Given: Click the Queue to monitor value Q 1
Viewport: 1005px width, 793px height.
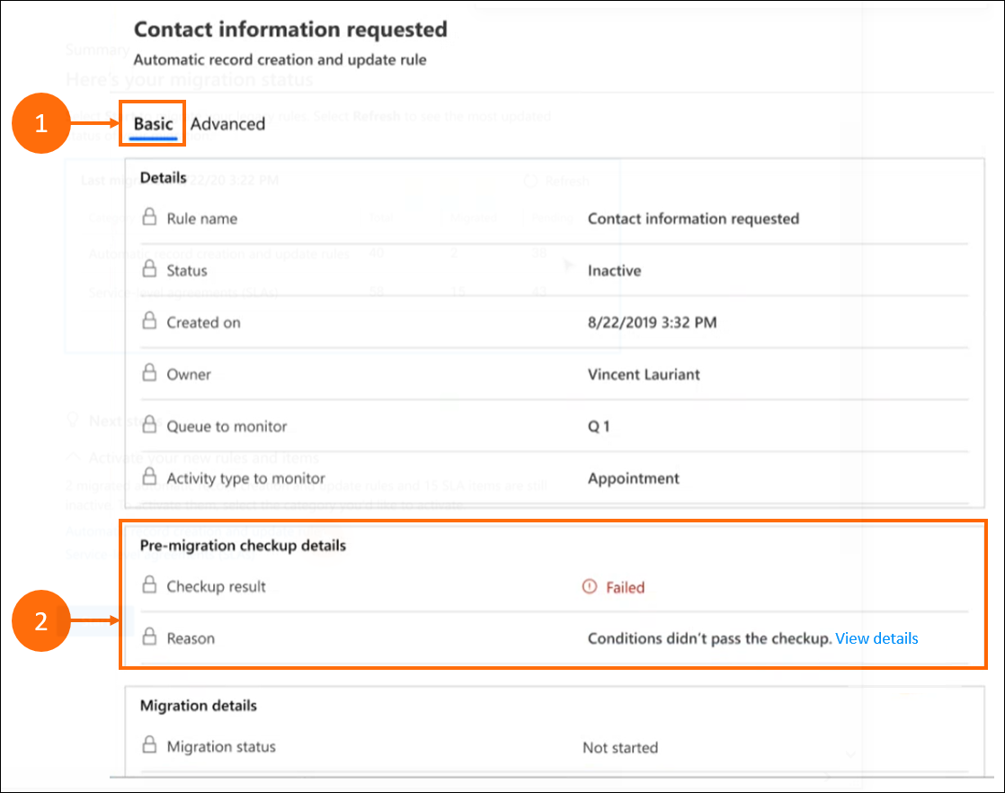Looking at the screenshot, I should click(599, 427).
